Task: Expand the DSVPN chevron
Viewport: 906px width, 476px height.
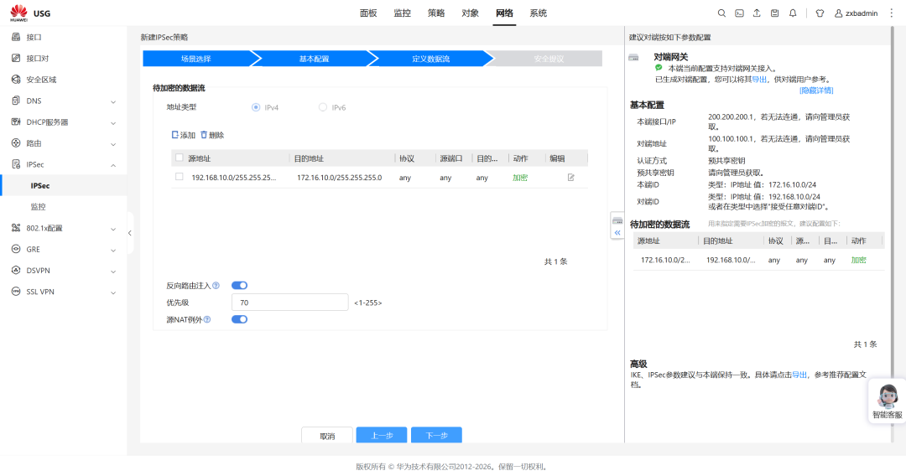Action: tap(113, 272)
